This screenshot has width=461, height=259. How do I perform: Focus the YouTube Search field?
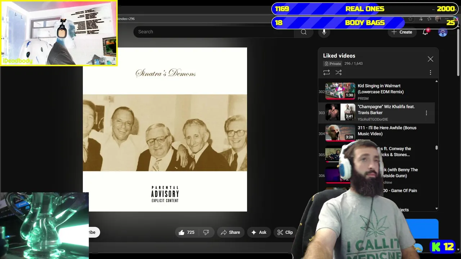click(x=214, y=32)
